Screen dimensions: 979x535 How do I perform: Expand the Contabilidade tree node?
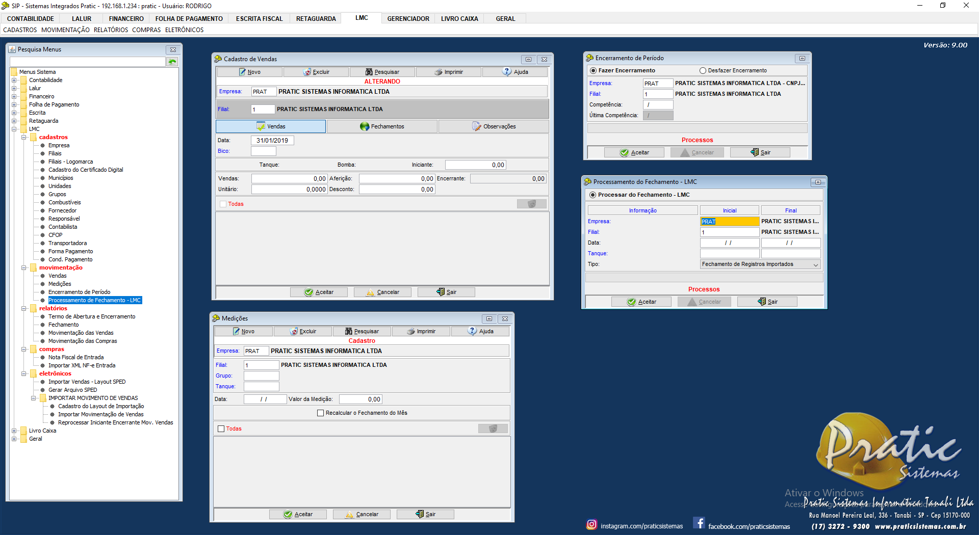click(x=14, y=80)
